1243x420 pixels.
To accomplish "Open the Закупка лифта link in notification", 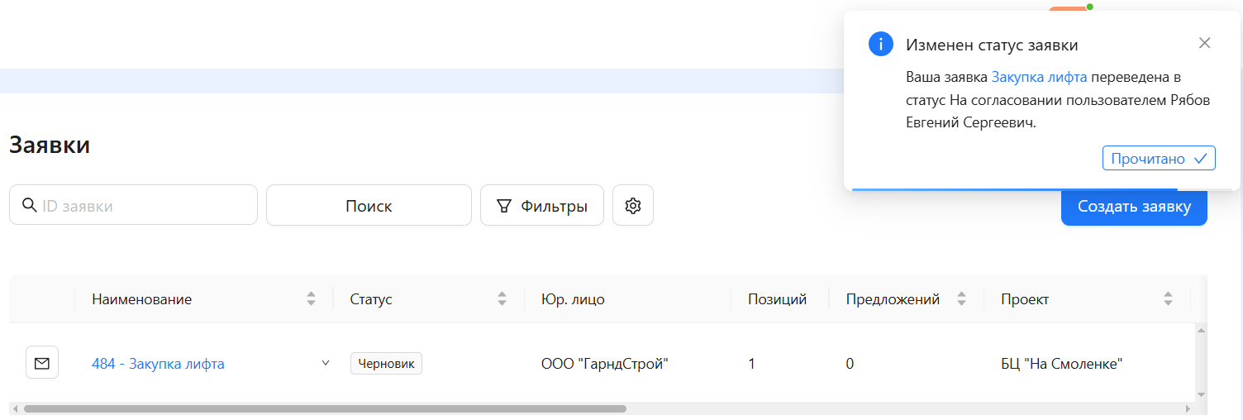I will (1039, 78).
